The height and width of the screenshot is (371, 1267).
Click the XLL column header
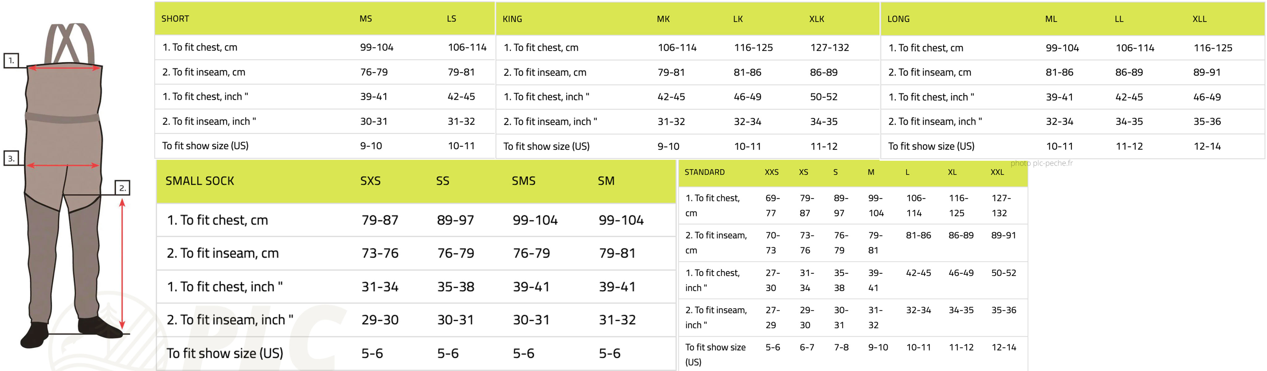pos(1199,19)
